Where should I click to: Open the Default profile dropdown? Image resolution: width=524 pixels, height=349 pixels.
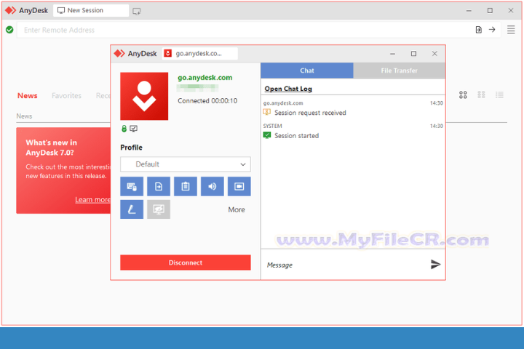pos(186,164)
